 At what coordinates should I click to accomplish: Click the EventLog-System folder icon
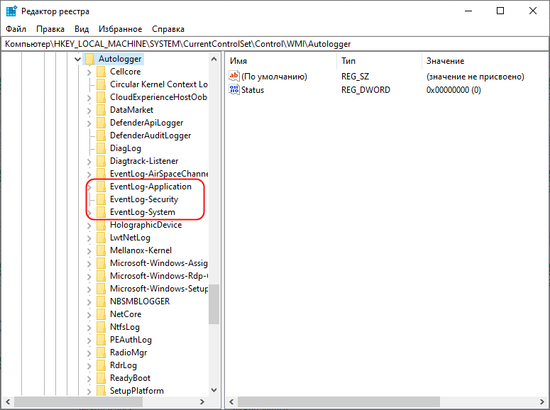(101, 212)
